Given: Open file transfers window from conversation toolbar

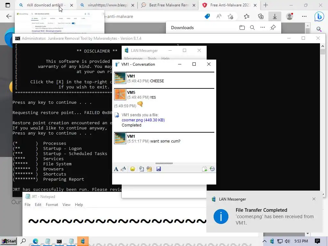Looking at the screenshot, I should point(204,169).
